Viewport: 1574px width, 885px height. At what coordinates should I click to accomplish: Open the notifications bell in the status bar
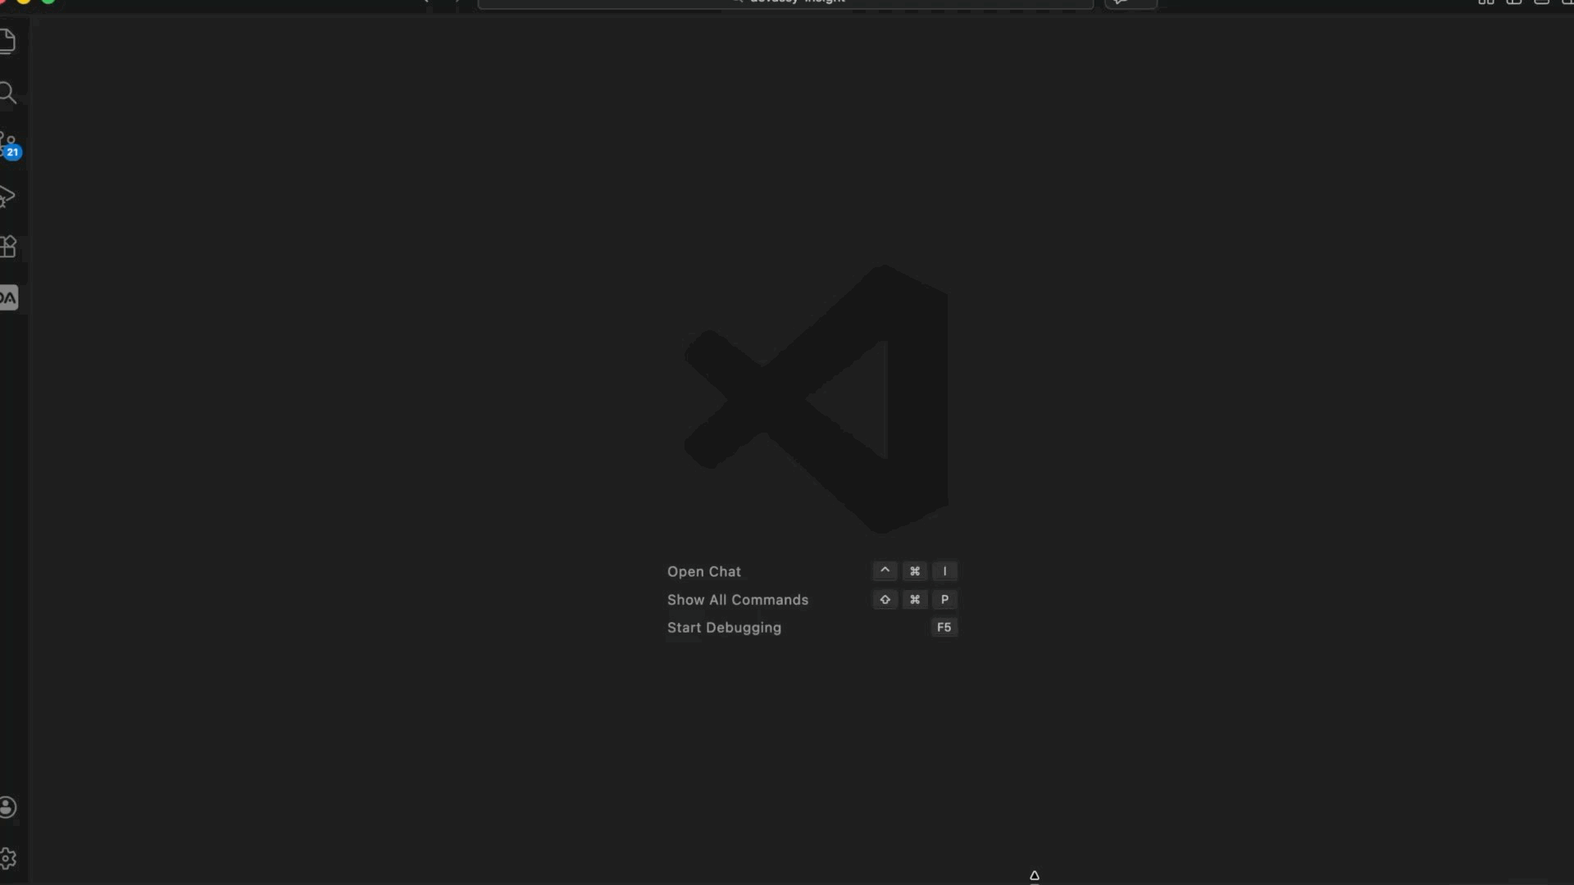point(1035,875)
